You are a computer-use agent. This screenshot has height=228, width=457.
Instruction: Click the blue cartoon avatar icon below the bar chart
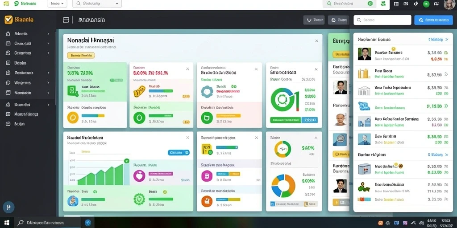[x=73, y=201]
